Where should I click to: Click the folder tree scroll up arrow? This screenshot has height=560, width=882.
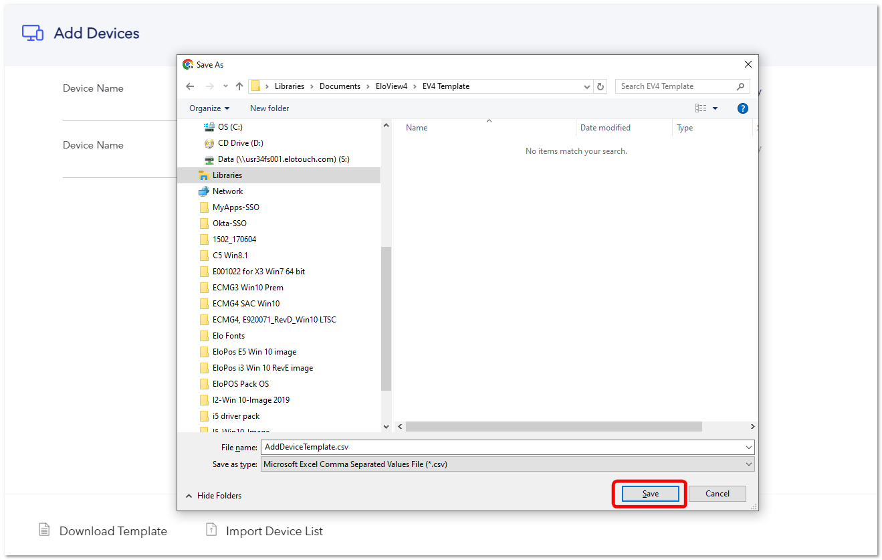coord(386,125)
